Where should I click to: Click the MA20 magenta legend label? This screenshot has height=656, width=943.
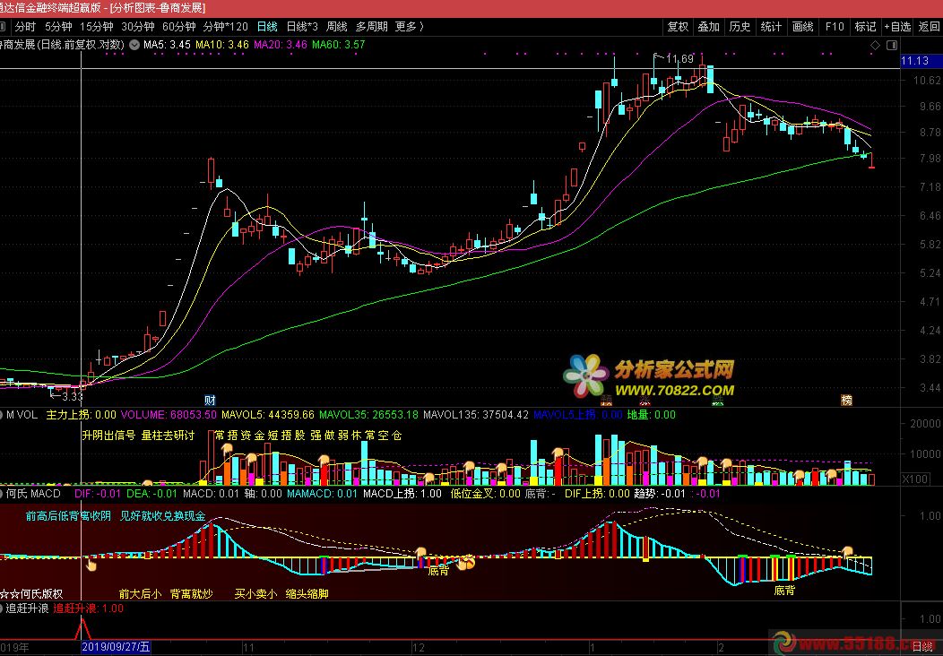(281, 43)
